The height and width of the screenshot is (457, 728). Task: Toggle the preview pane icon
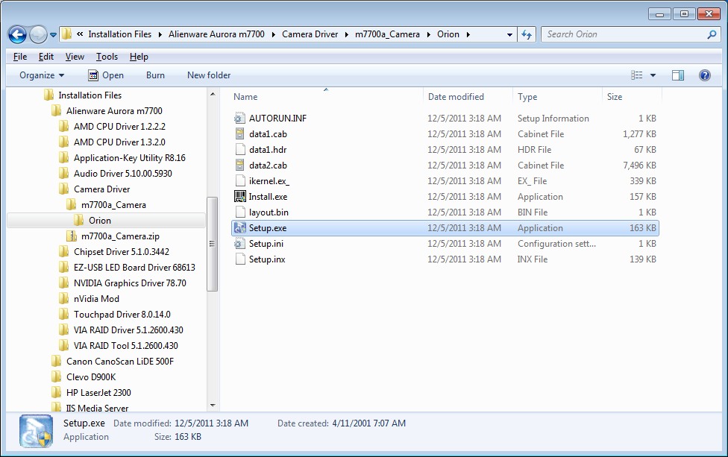pos(678,75)
